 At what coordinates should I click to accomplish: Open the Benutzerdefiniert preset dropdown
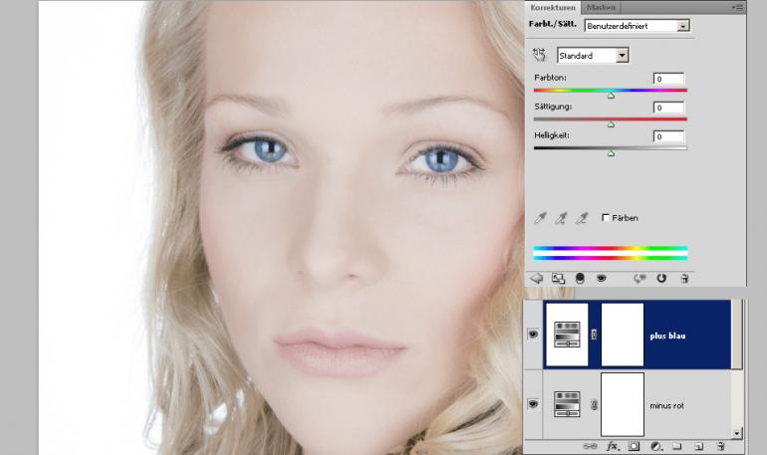click(683, 26)
